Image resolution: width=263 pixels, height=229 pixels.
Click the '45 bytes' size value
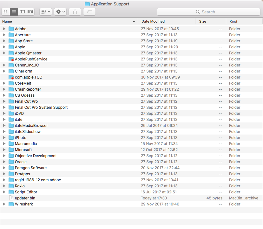point(214,198)
